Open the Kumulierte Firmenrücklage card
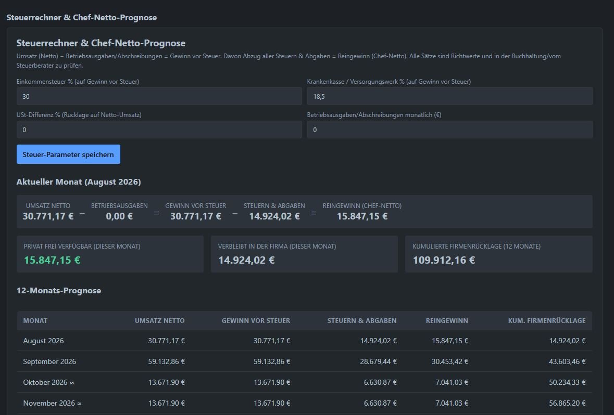This screenshot has height=415, width=614. click(x=498, y=254)
